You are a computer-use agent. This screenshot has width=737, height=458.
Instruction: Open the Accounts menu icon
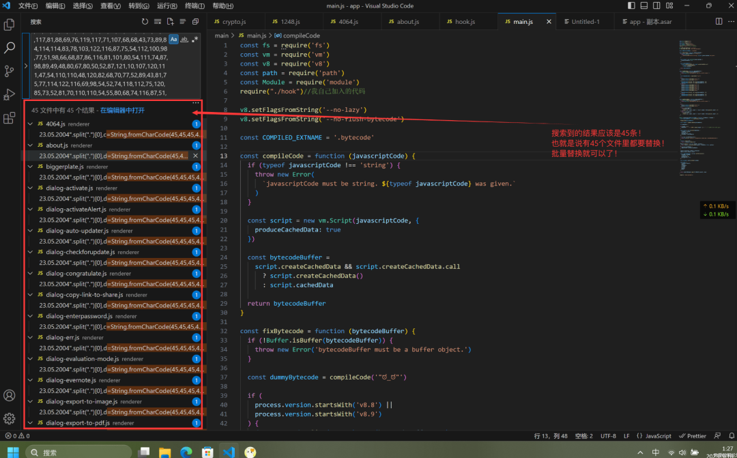pyautogui.click(x=9, y=395)
